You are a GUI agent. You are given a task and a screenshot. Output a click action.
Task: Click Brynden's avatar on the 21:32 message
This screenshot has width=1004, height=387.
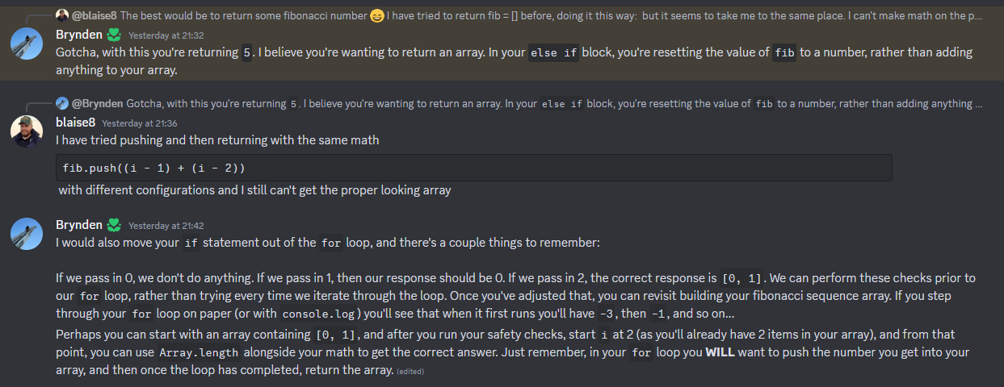[x=27, y=44]
